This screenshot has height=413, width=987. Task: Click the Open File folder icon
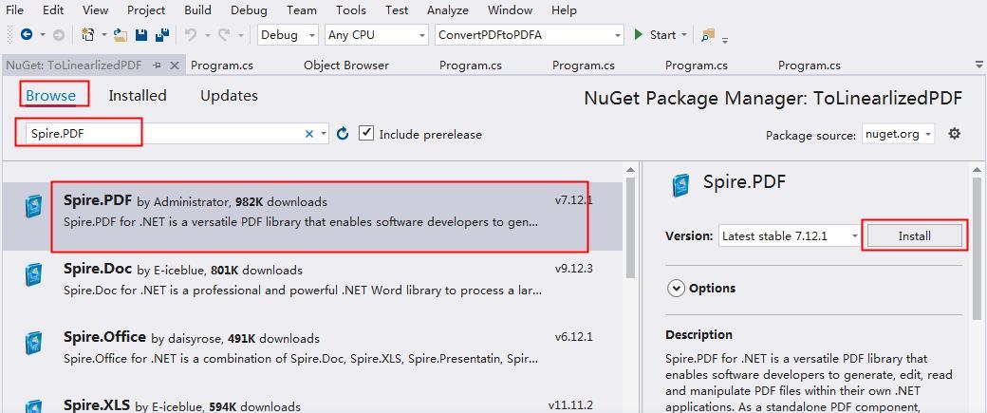pyautogui.click(x=121, y=35)
